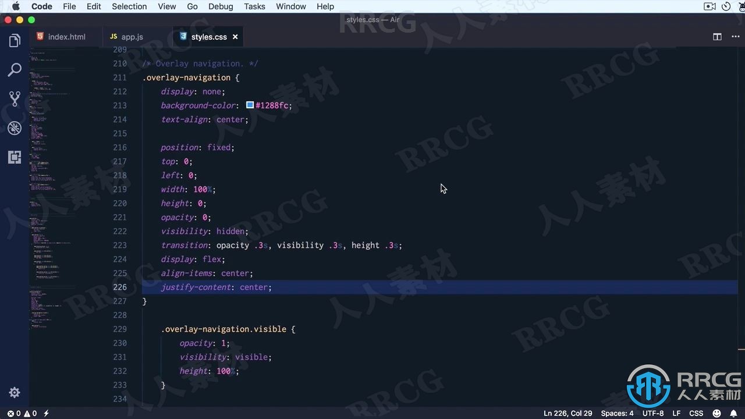Click line number 211 in gutter
The image size is (745, 419).
tap(119, 77)
